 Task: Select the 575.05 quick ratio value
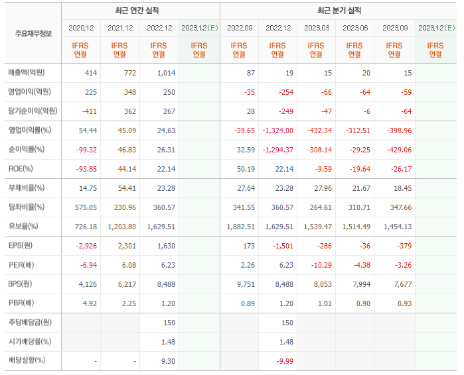pos(86,207)
